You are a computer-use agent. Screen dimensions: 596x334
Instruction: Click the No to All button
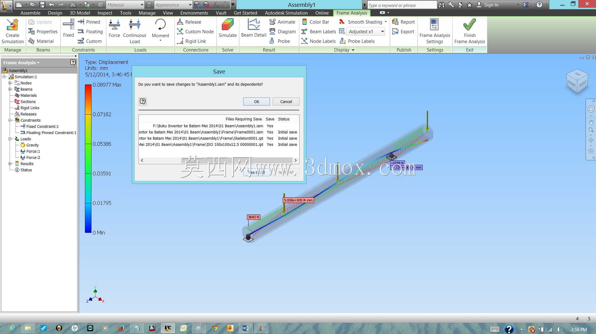coord(286,172)
